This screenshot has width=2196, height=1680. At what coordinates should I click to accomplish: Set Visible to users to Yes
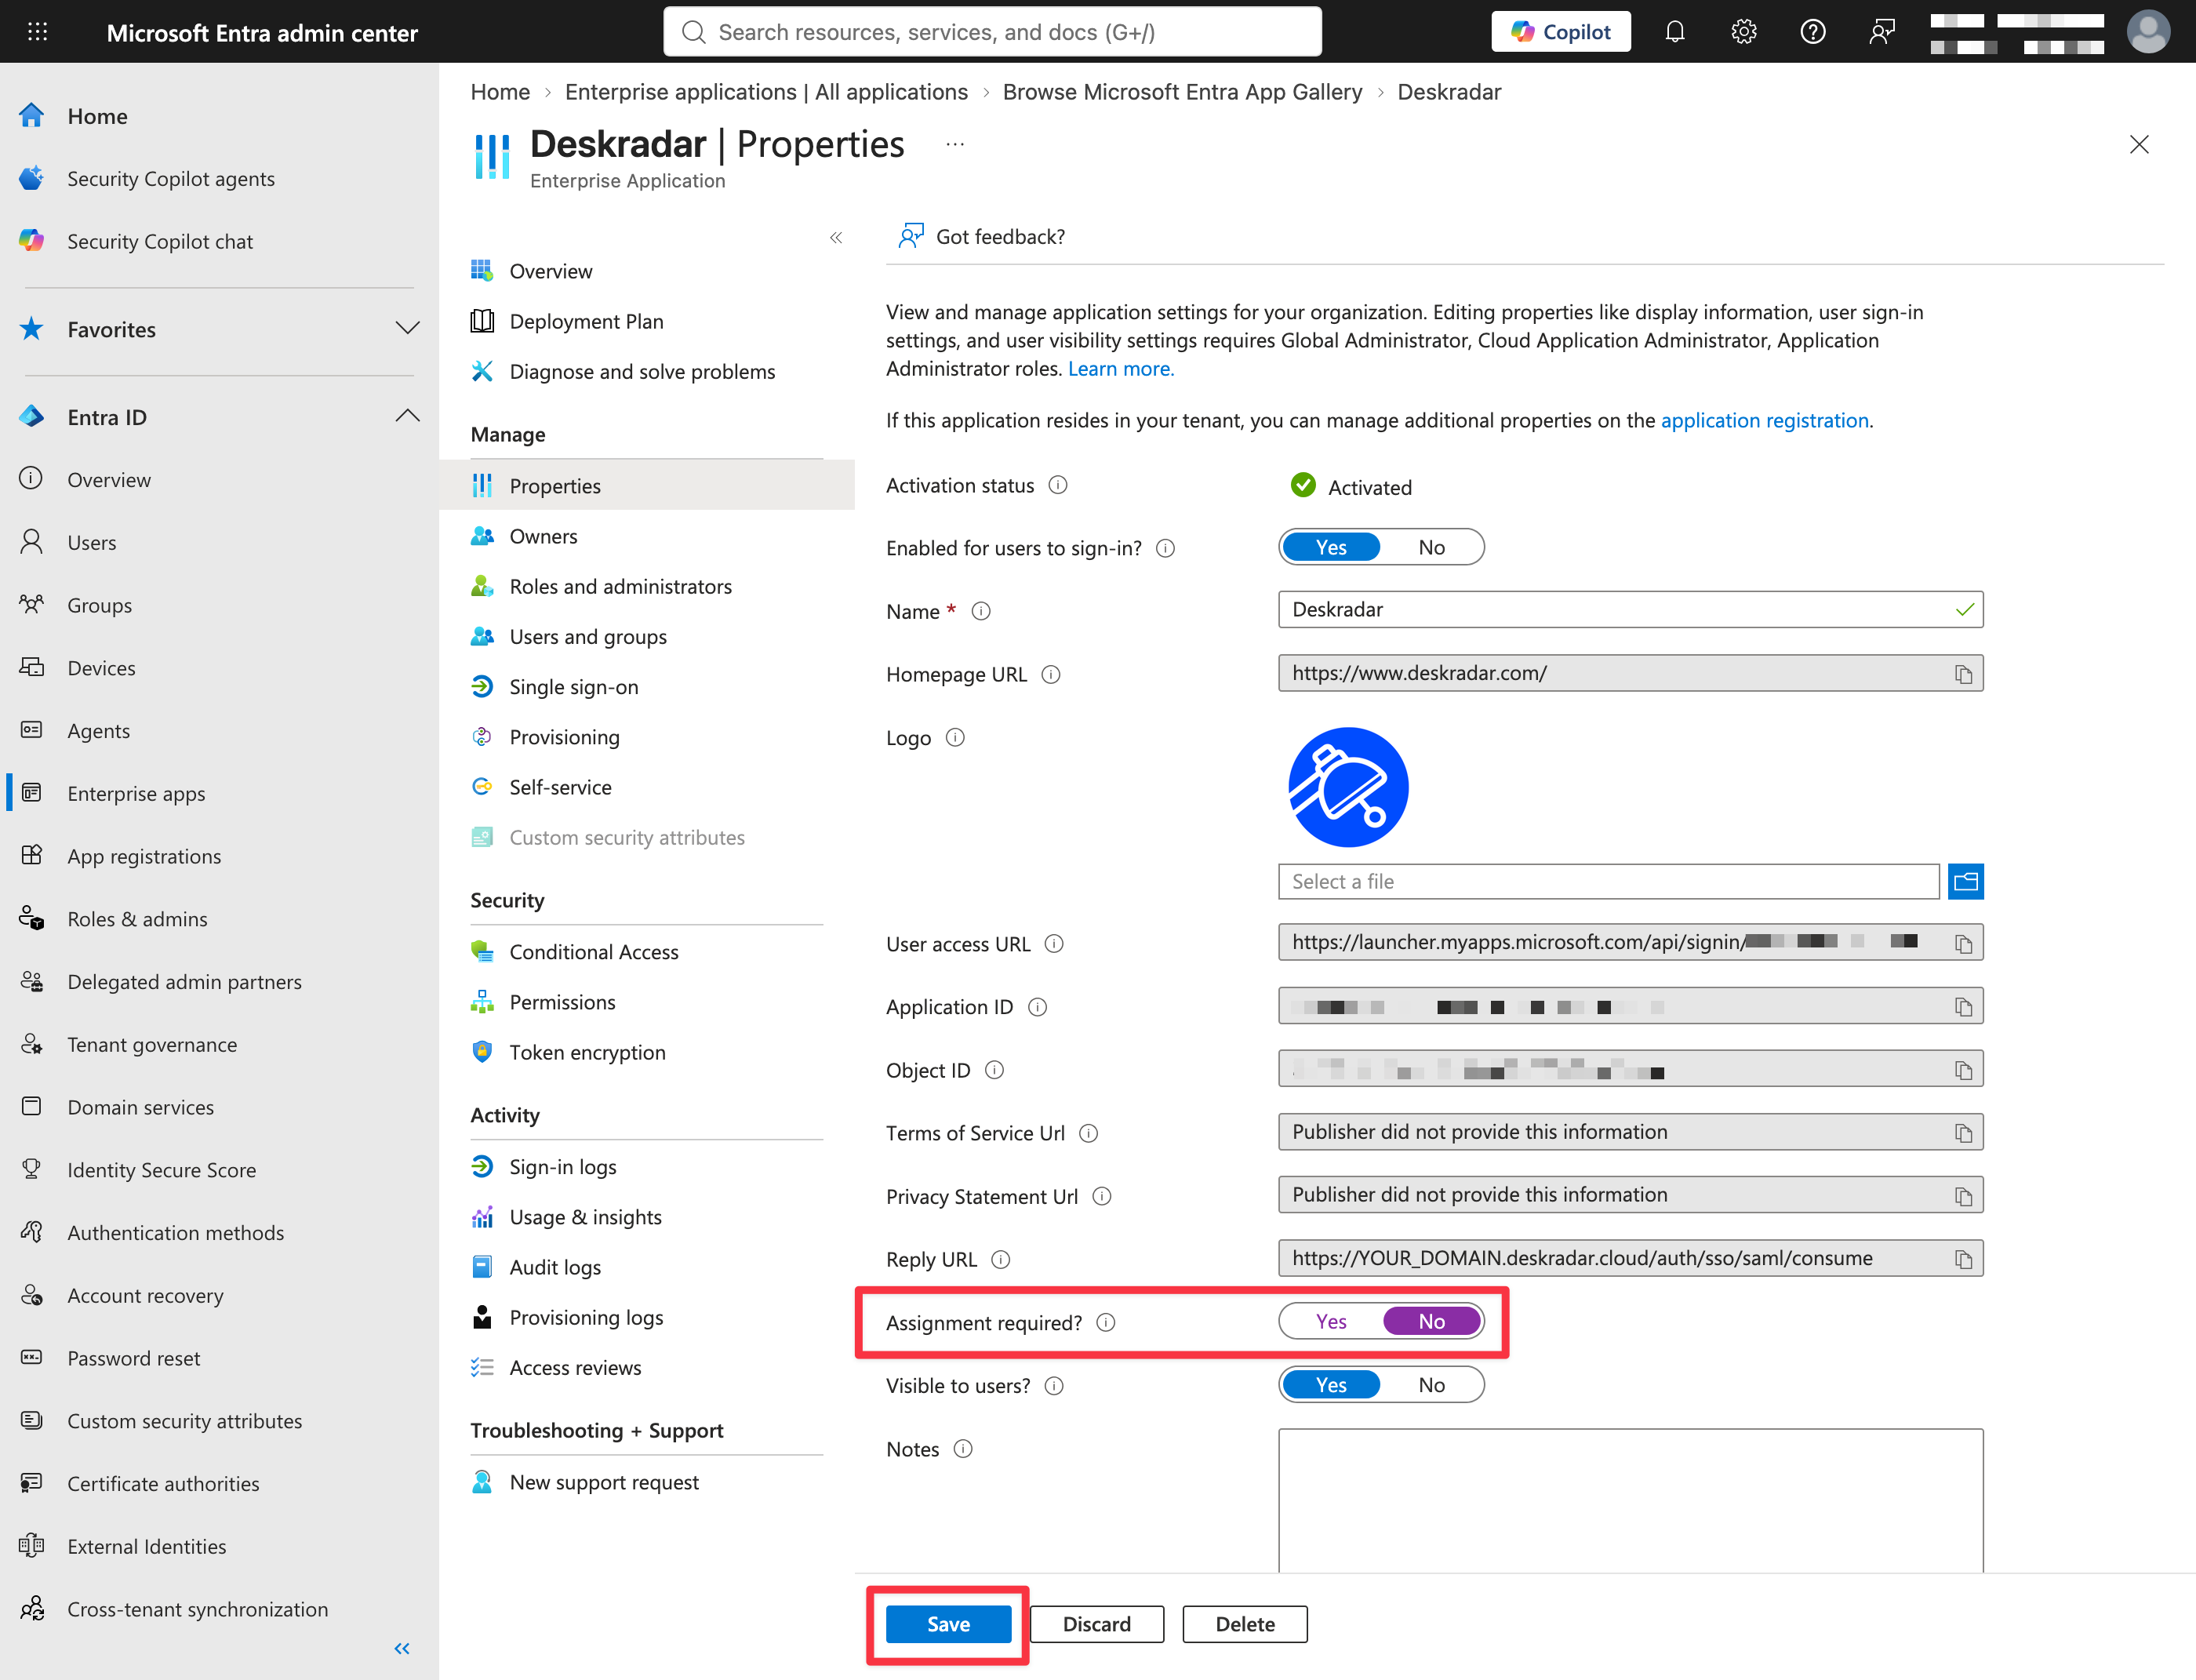[1331, 1384]
